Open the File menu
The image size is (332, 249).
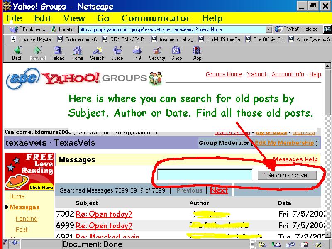(x=14, y=18)
